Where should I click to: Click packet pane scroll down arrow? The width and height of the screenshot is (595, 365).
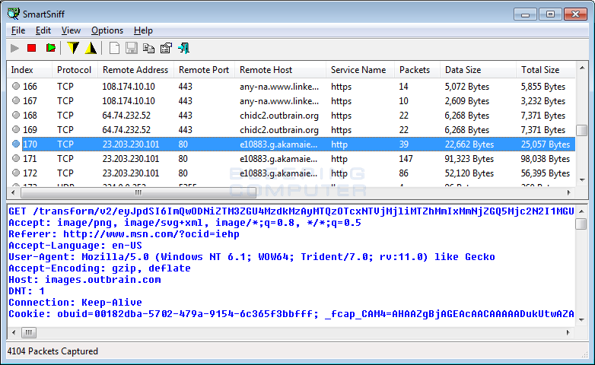(x=581, y=320)
